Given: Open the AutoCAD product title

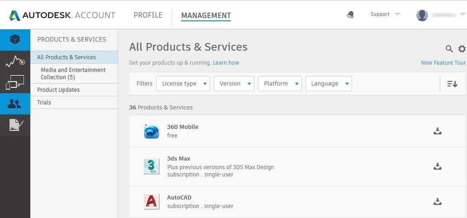Looking at the screenshot, I should (179, 197).
